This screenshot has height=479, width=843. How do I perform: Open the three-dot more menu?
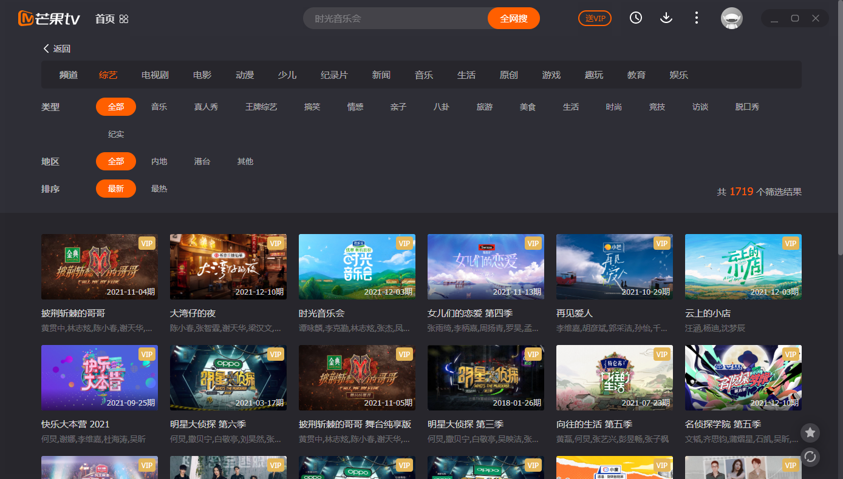tap(697, 18)
